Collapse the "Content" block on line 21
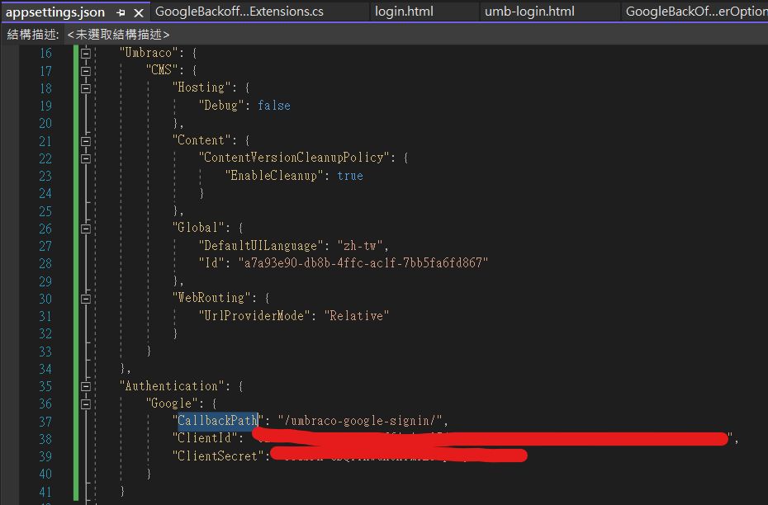This screenshot has height=505, width=768. pos(86,141)
